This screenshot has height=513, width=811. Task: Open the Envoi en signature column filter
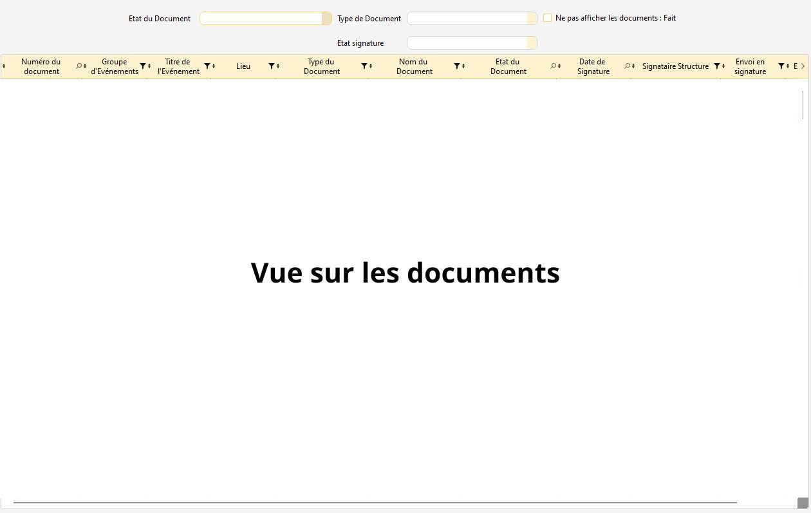tap(781, 66)
